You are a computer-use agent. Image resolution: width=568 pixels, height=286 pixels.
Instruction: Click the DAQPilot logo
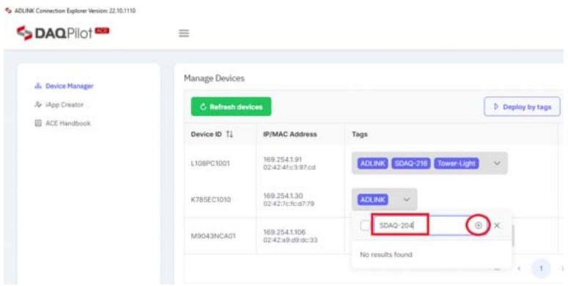(x=63, y=33)
